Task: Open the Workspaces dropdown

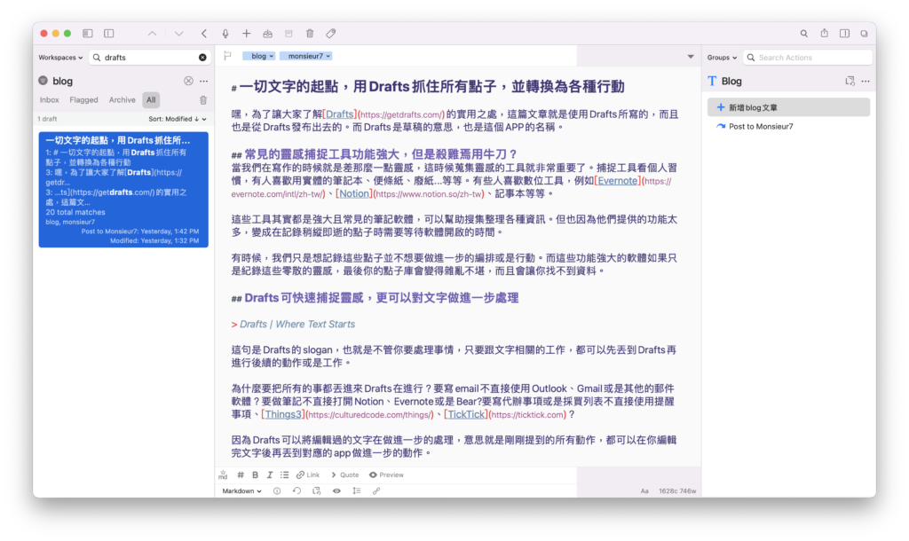Action: [59, 57]
